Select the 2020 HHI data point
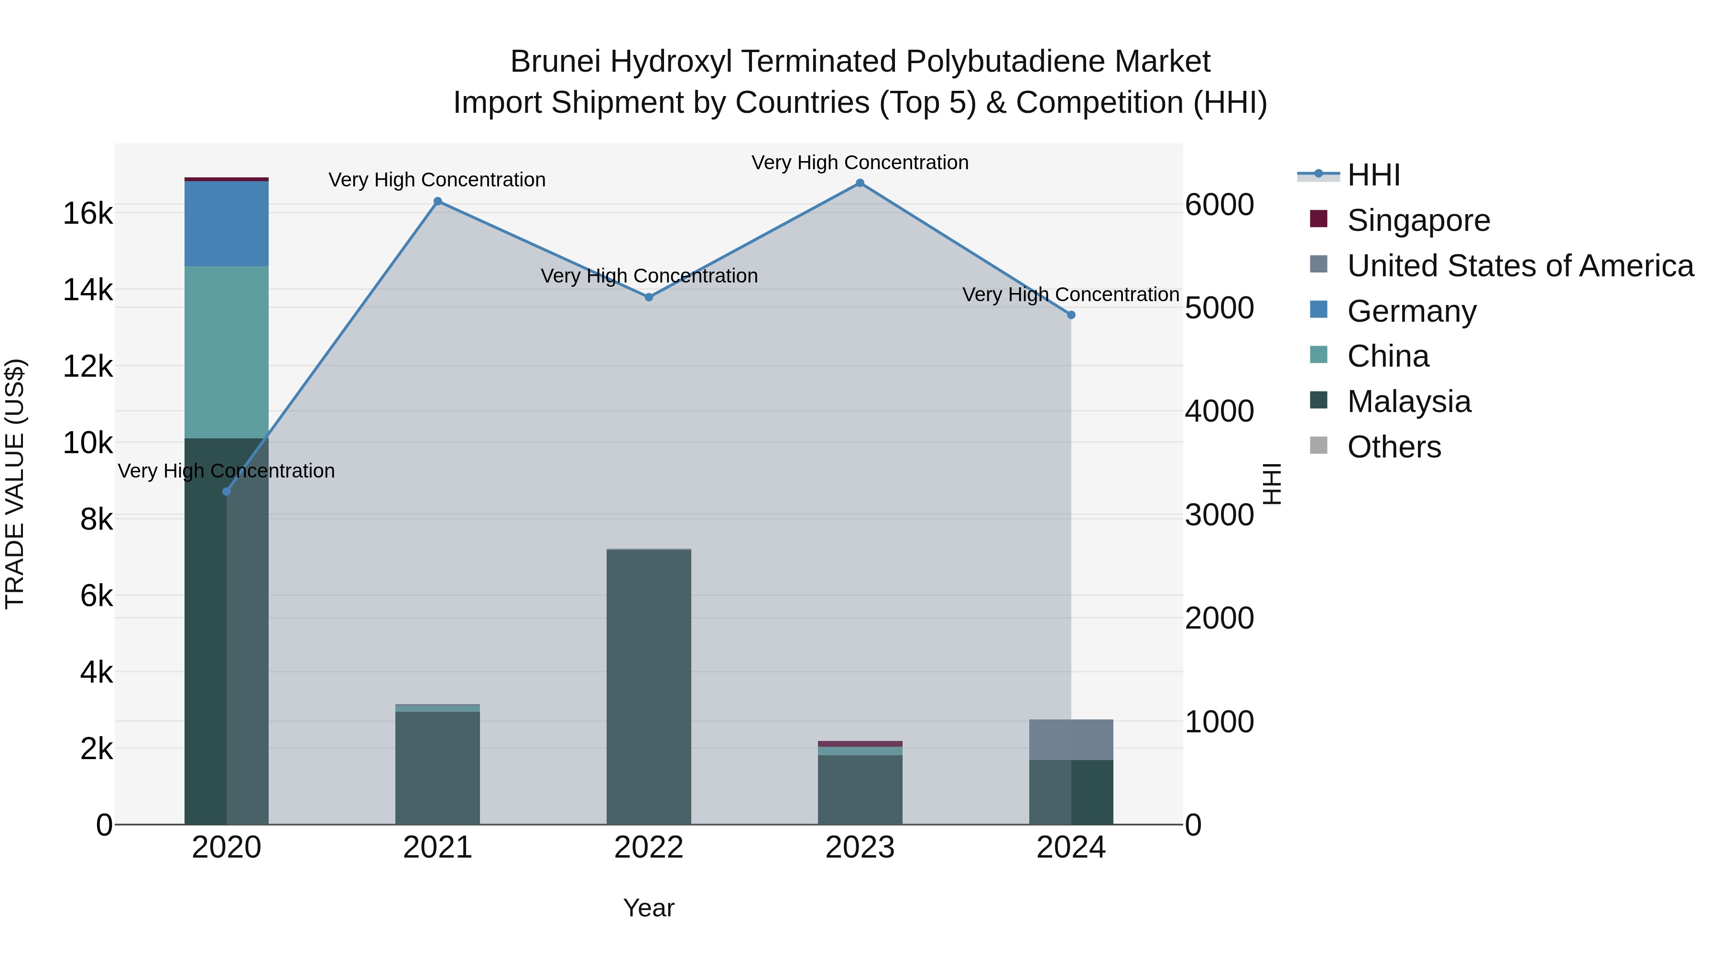Screen dimensions: 1721x968 coord(227,492)
